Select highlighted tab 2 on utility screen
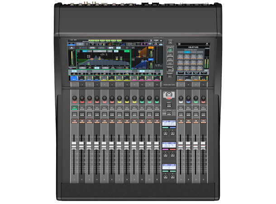Viewport: 276px width, 204px height. [x=187, y=52]
